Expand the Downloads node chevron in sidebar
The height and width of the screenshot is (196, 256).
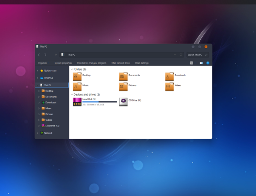click(39, 102)
